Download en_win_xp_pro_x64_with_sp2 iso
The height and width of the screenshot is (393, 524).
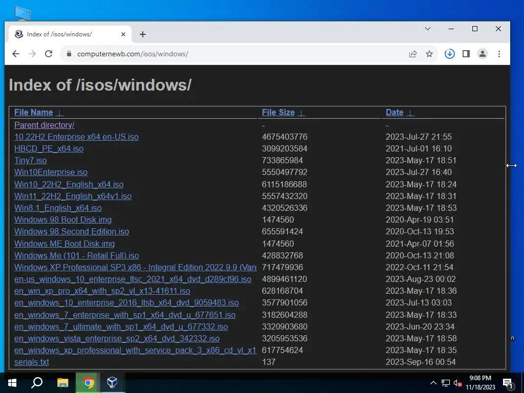tap(102, 291)
